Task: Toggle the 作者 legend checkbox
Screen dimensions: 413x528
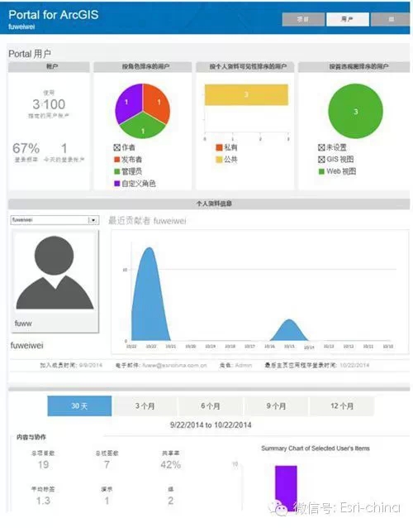Action: (116, 147)
